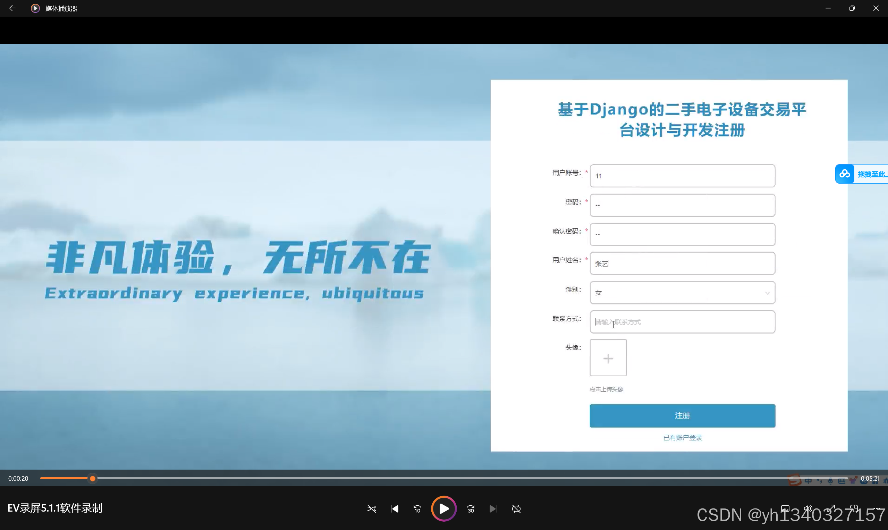Skip back 10 seconds
The height and width of the screenshot is (530, 888).
(x=417, y=508)
